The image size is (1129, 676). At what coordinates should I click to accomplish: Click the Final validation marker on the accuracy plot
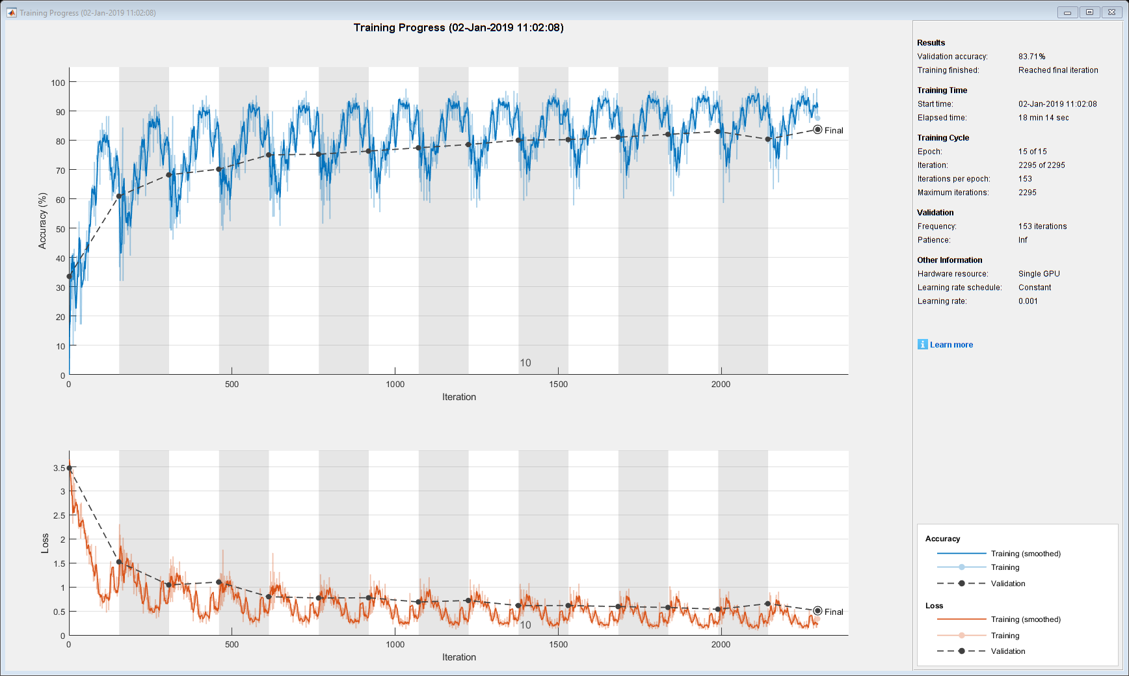click(817, 129)
